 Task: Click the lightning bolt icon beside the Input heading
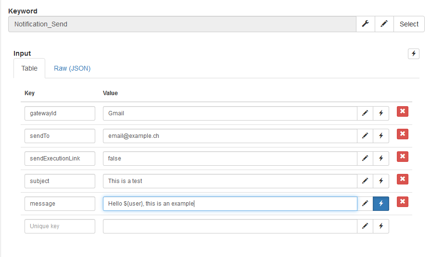(413, 53)
